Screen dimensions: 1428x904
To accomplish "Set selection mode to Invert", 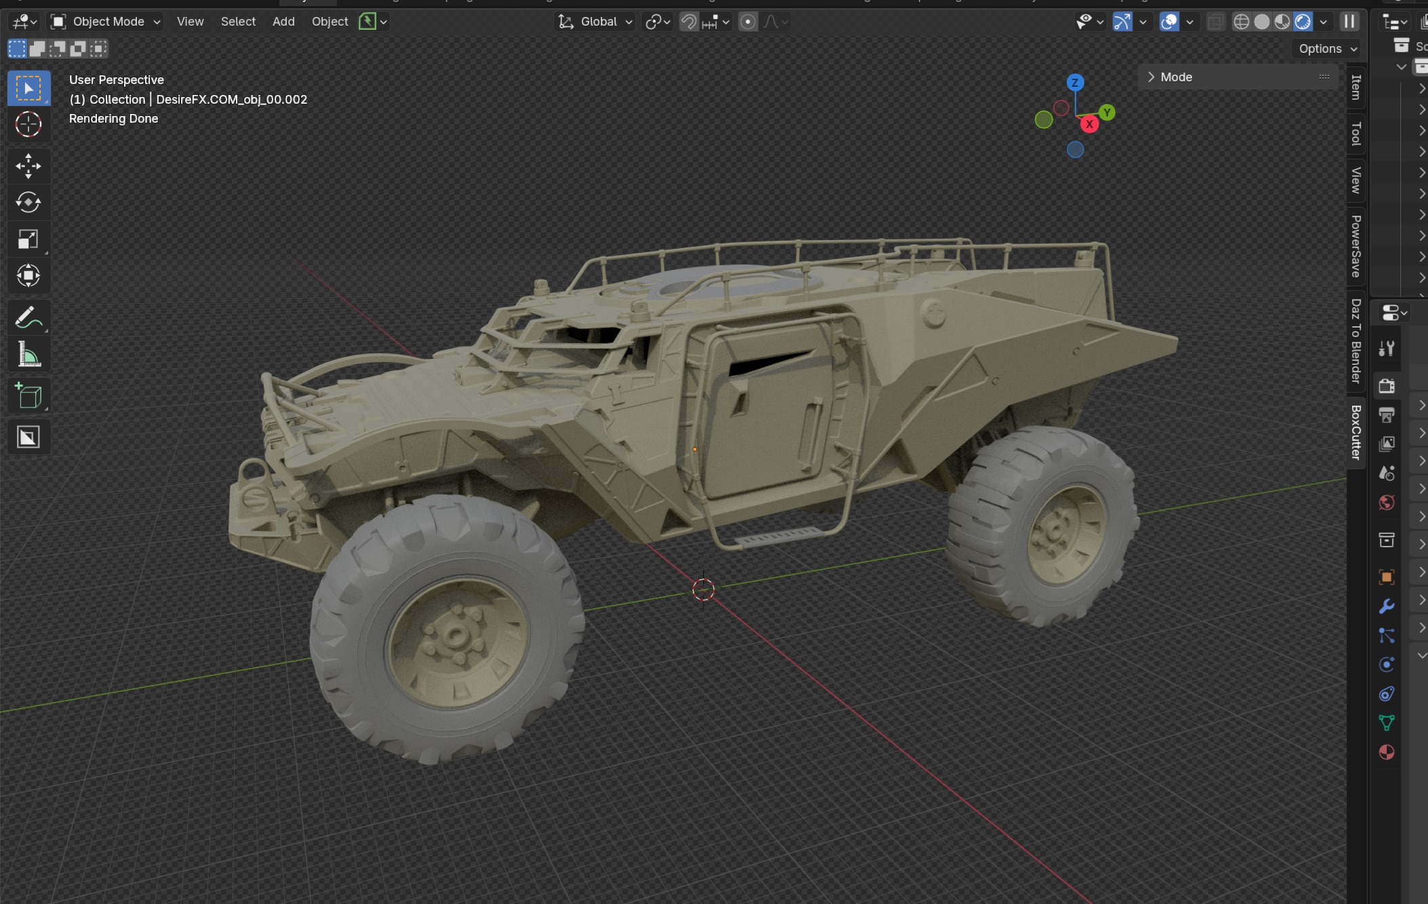I will click(x=78, y=48).
